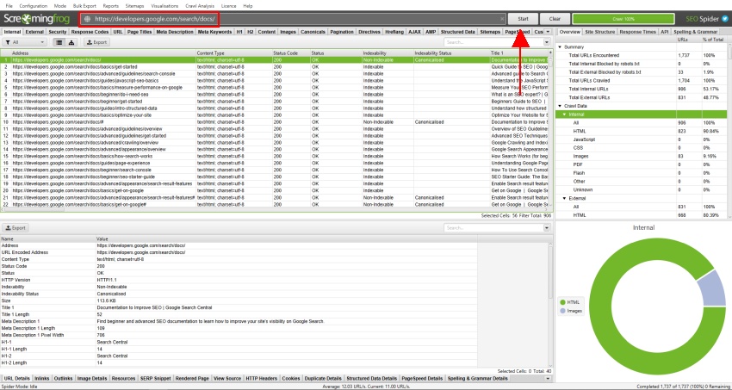Viewport: 732px width, 390px height.
Task: Open the Bulk Export menu
Action: [84, 6]
